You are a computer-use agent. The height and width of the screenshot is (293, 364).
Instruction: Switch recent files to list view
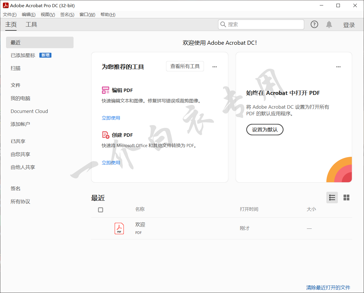332,198
